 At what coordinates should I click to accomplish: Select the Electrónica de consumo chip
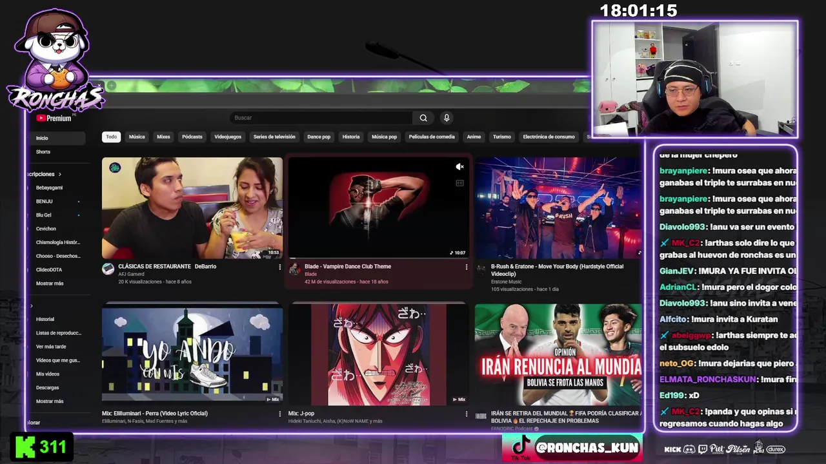[x=549, y=137]
